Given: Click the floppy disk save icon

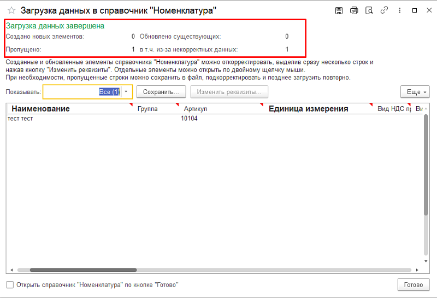Looking at the screenshot, I should tap(339, 10).
